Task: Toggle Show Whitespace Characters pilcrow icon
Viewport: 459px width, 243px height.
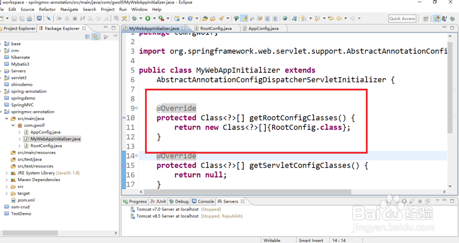Action: click(x=275, y=18)
